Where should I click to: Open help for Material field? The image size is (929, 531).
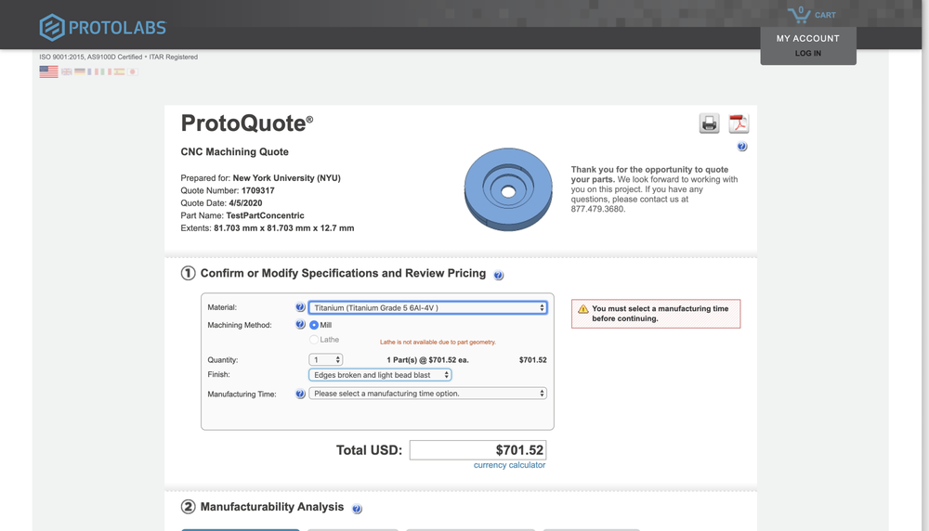click(x=300, y=307)
